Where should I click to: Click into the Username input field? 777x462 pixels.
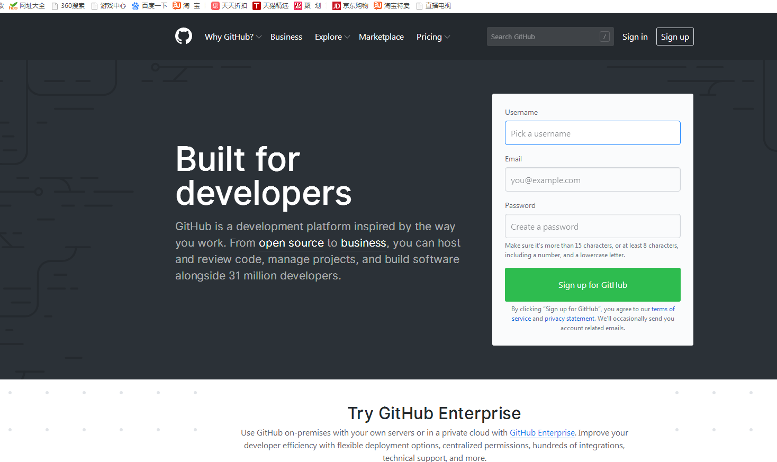[x=592, y=133]
